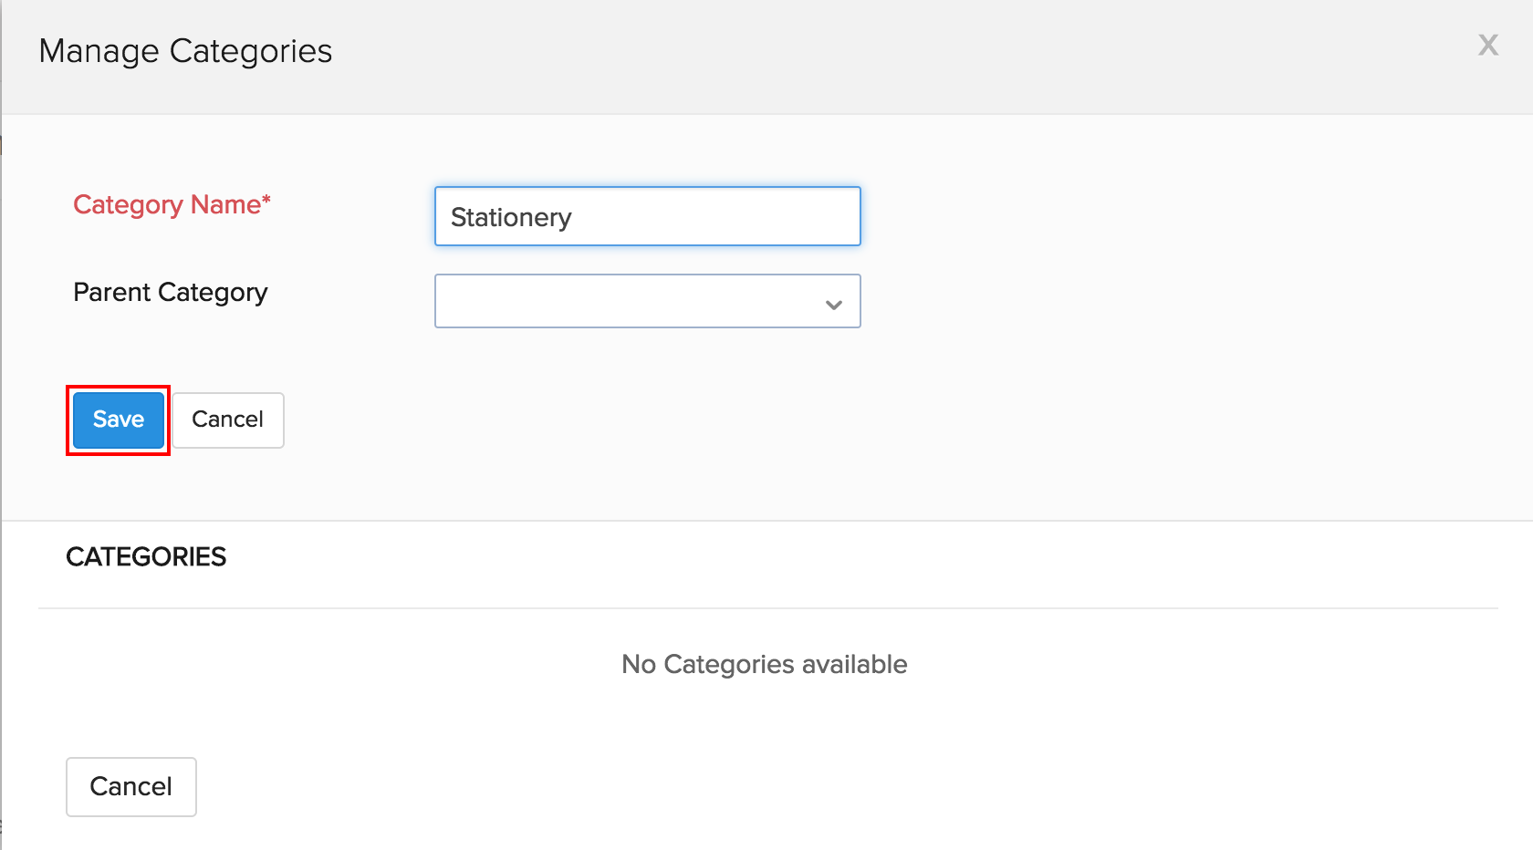The height and width of the screenshot is (850, 1533).
Task: Click the gray header bar of the dialog
Action: 821,55
